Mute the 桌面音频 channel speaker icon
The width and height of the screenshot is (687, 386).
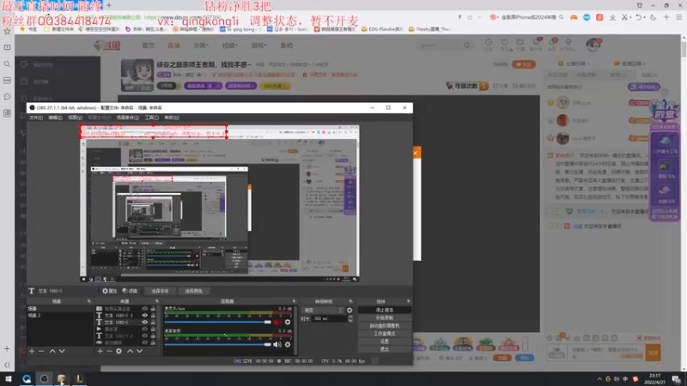click(277, 345)
